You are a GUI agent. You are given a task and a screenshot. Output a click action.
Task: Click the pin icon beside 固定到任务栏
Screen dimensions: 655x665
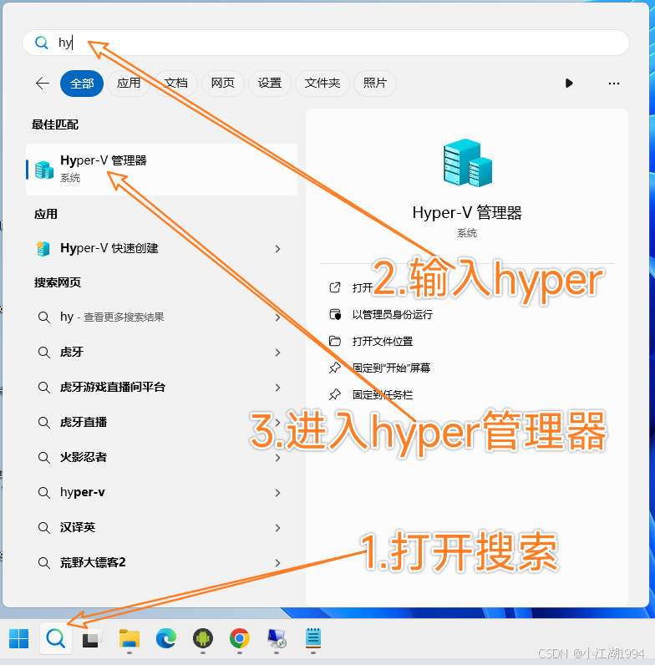point(335,394)
